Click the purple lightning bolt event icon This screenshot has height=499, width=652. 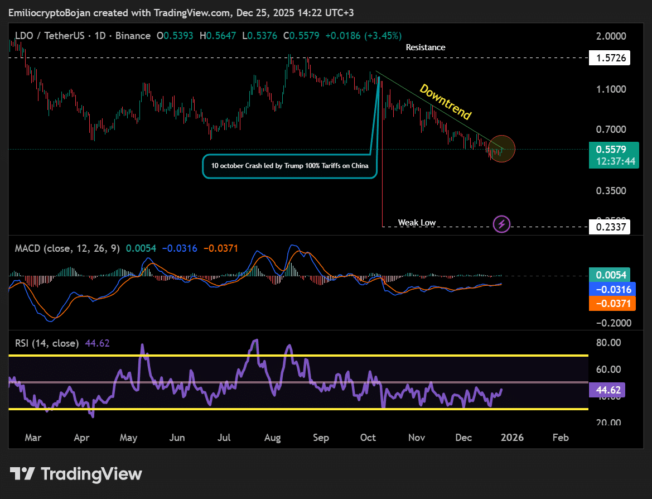pos(501,224)
